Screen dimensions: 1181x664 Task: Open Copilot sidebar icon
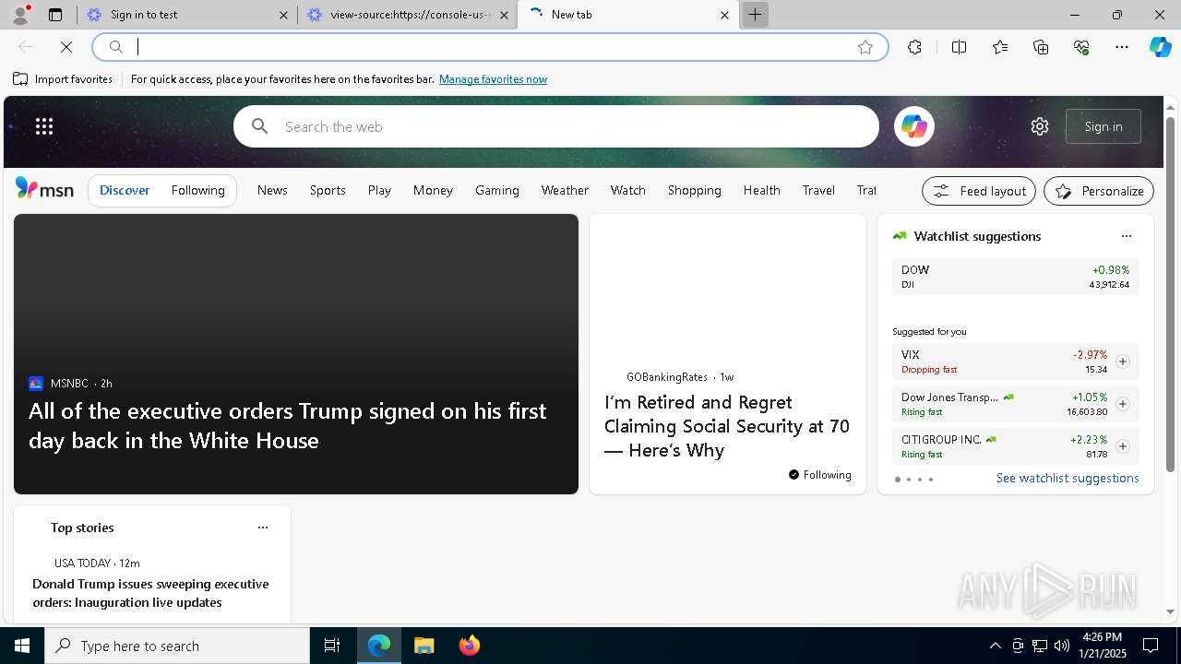[x=1160, y=47]
